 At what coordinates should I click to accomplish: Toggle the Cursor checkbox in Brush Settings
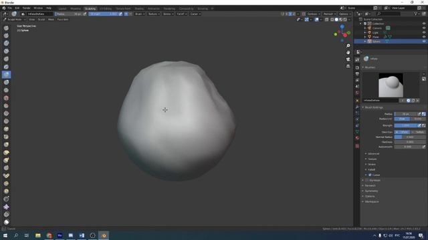point(370,175)
